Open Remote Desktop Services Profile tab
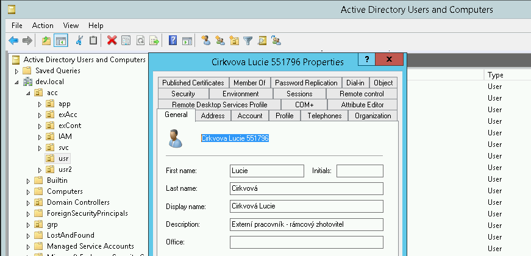The width and height of the screenshot is (531, 256). coord(219,105)
